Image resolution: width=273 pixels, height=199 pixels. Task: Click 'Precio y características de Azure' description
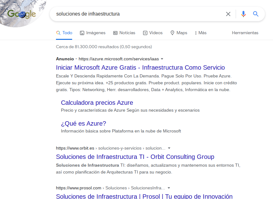tap(130, 110)
